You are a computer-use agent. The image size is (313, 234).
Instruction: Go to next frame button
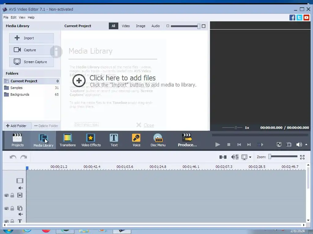pyautogui.click(x=249, y=145)
